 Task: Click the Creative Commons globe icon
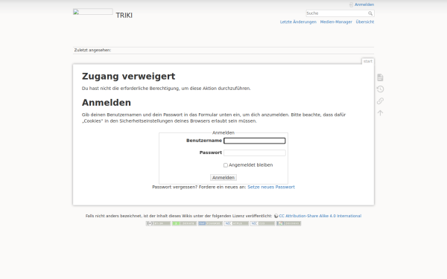pos(276,216)
